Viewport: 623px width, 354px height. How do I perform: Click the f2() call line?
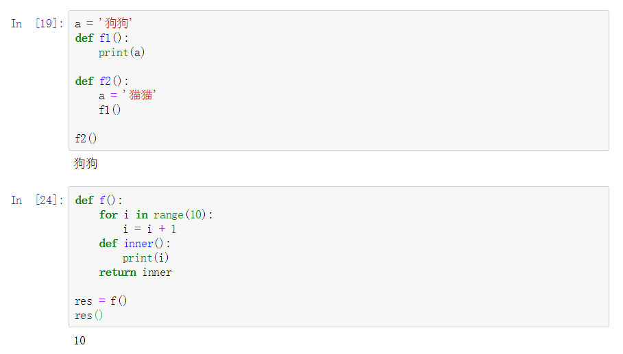pos(86,139)
